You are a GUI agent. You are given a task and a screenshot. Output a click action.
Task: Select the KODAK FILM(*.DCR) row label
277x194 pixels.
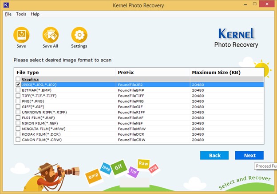pos(41,134)
